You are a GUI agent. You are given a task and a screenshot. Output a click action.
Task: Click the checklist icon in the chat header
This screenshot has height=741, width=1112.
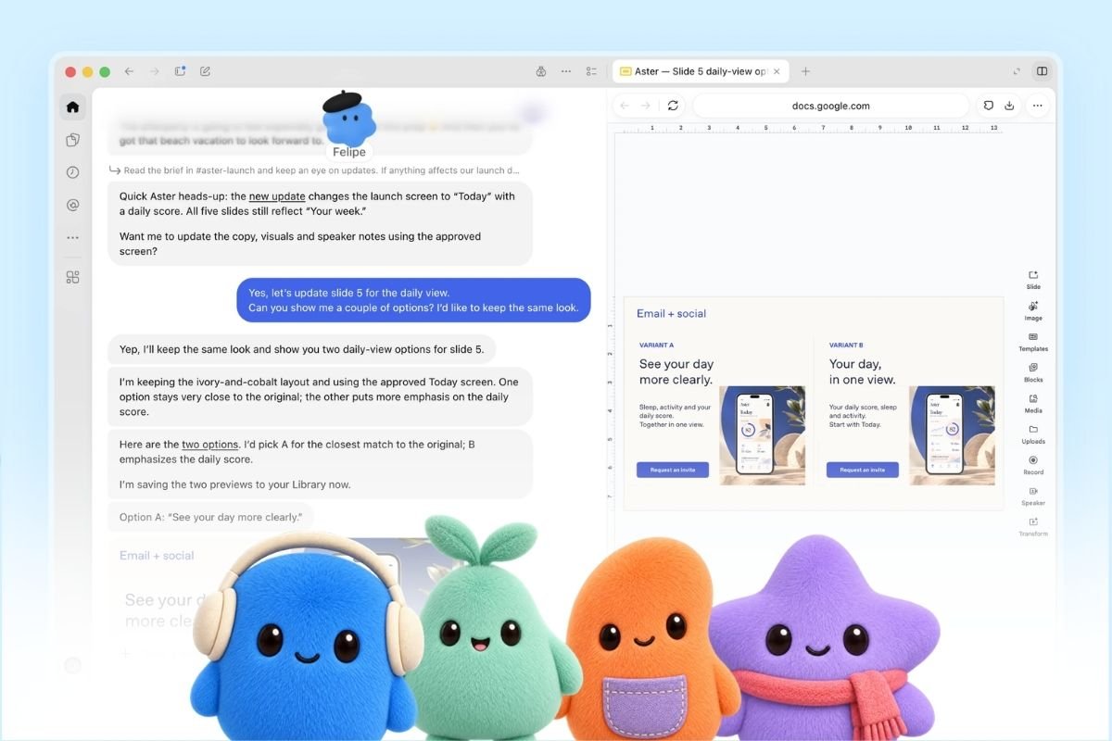[x=591, y=71]
